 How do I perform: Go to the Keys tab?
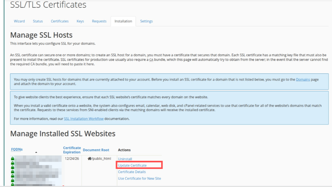80,21
